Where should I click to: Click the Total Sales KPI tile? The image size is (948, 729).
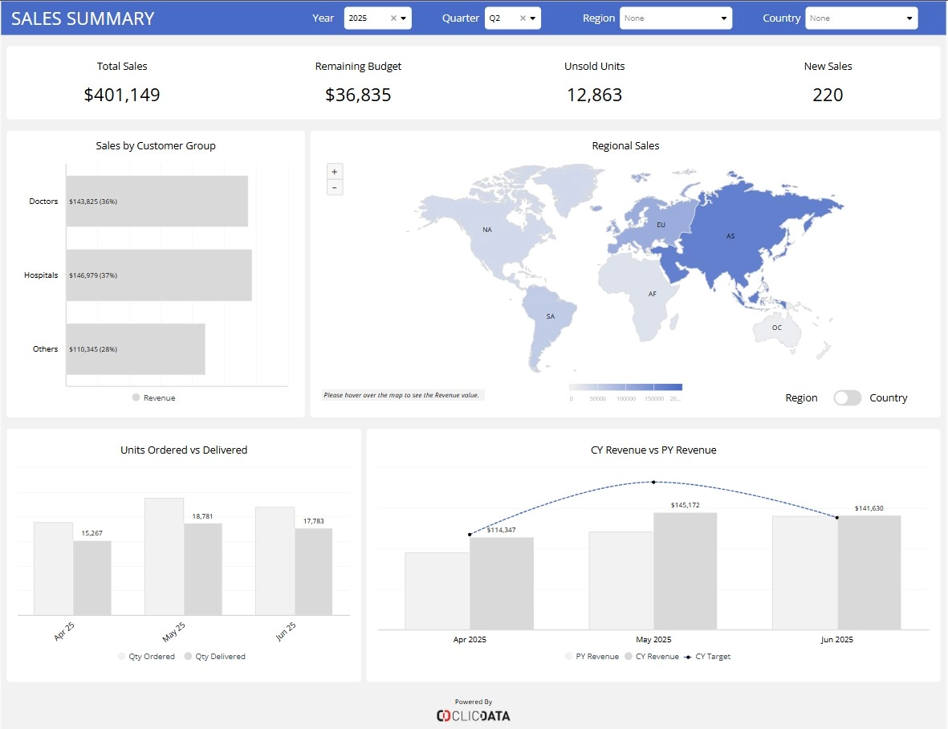(x=122, y=83)
